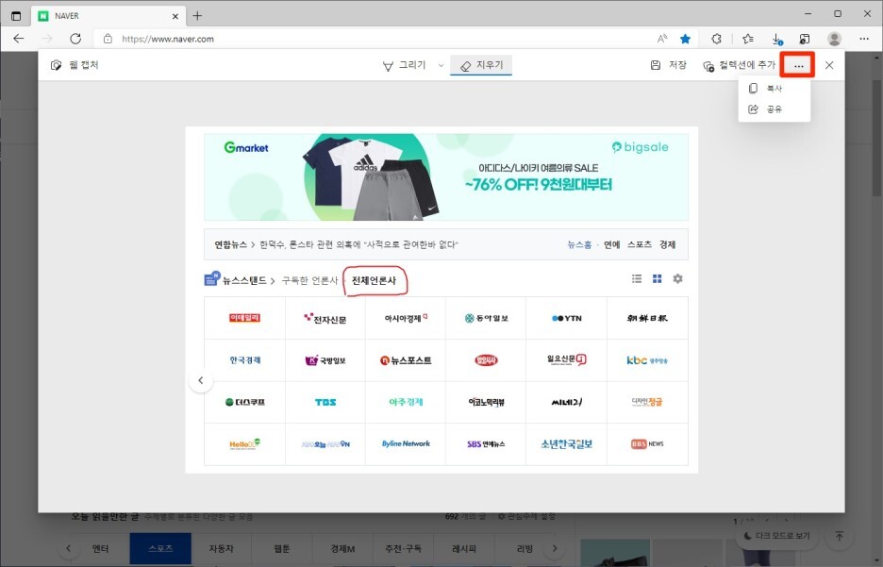Open the user profile avatar
Screen dimensions: 883x567
point(835,39)
